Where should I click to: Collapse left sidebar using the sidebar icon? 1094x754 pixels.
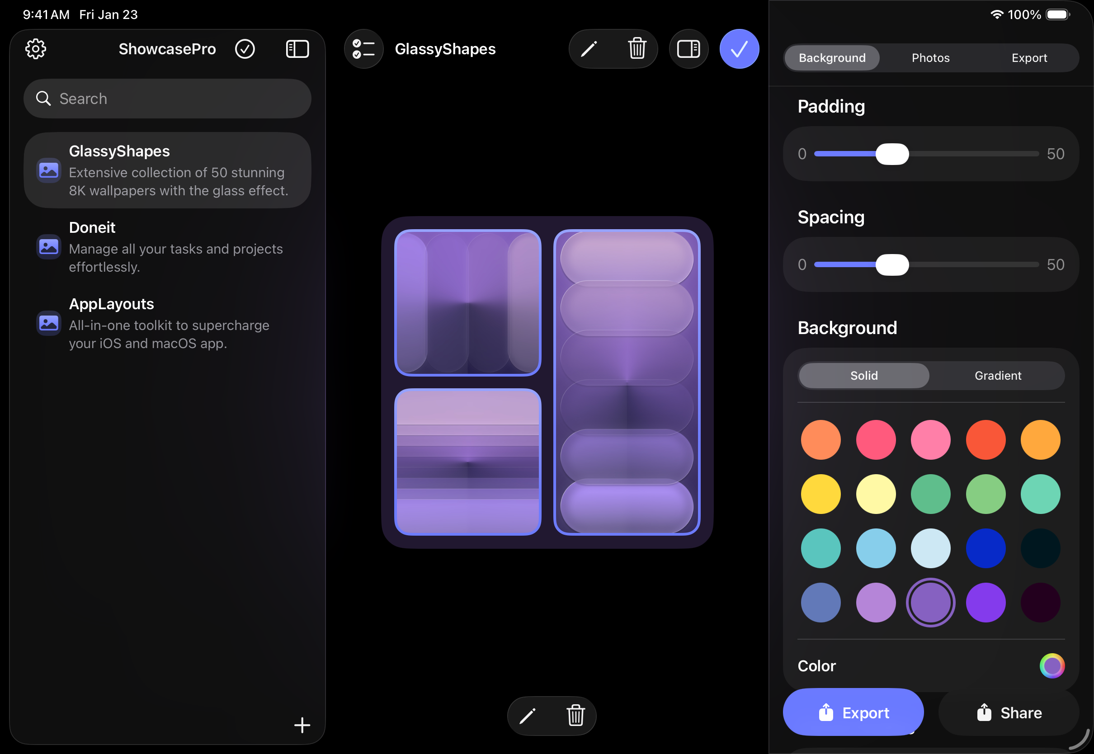coord(297,49)
